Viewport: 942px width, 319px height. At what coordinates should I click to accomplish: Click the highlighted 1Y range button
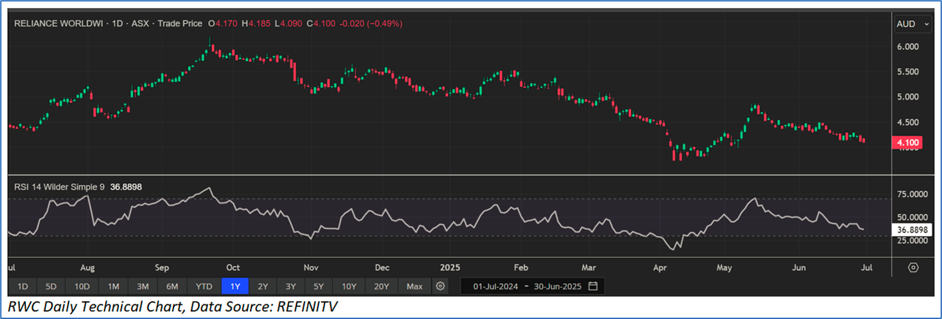(x=235, y=287)
